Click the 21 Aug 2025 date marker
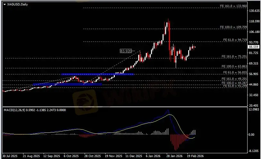This screenshot has width=261, height=159. (x=31, y=156)
